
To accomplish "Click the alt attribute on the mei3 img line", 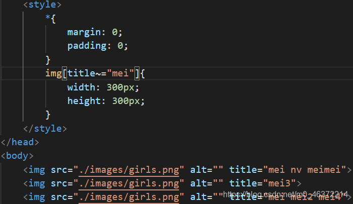I will click(x=206, y=183).
